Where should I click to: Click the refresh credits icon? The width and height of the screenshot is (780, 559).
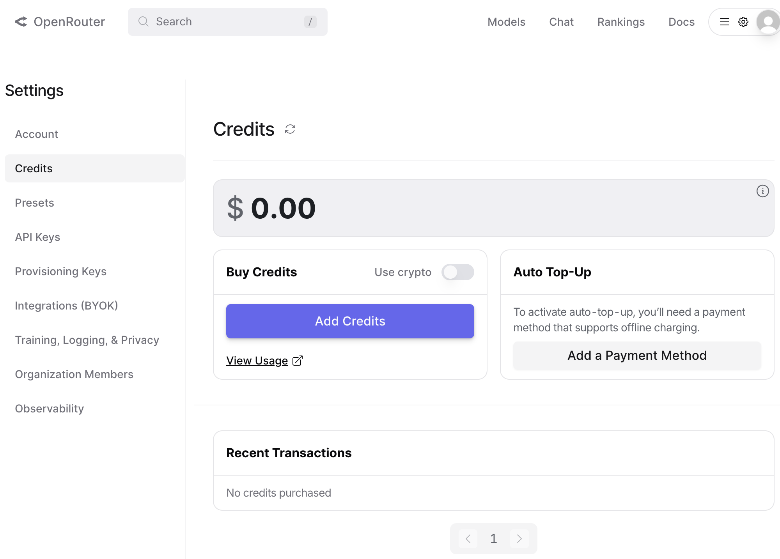[290, 129]
